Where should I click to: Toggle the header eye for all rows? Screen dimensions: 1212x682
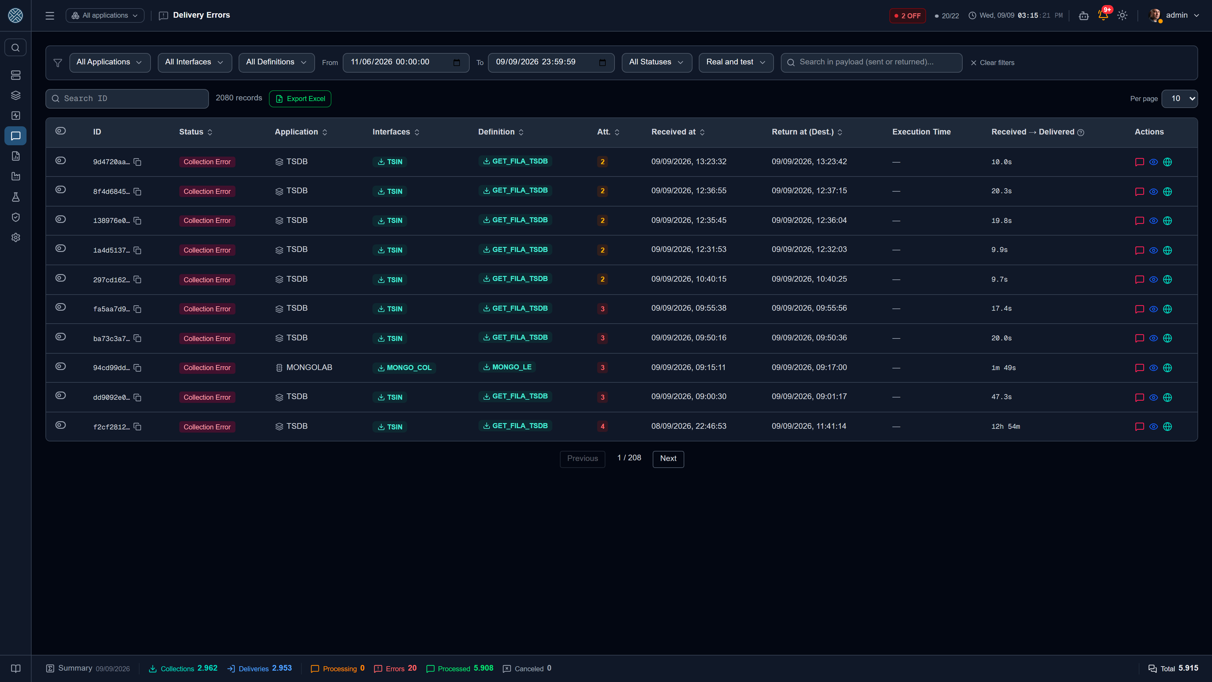tap(61, 131)
